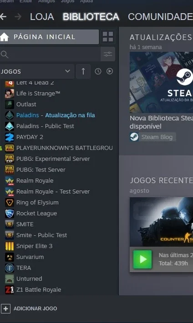Image resolution: width=193 pixels, height=323 pixels.
Task: Click the library search field
Action: point(50,54)
